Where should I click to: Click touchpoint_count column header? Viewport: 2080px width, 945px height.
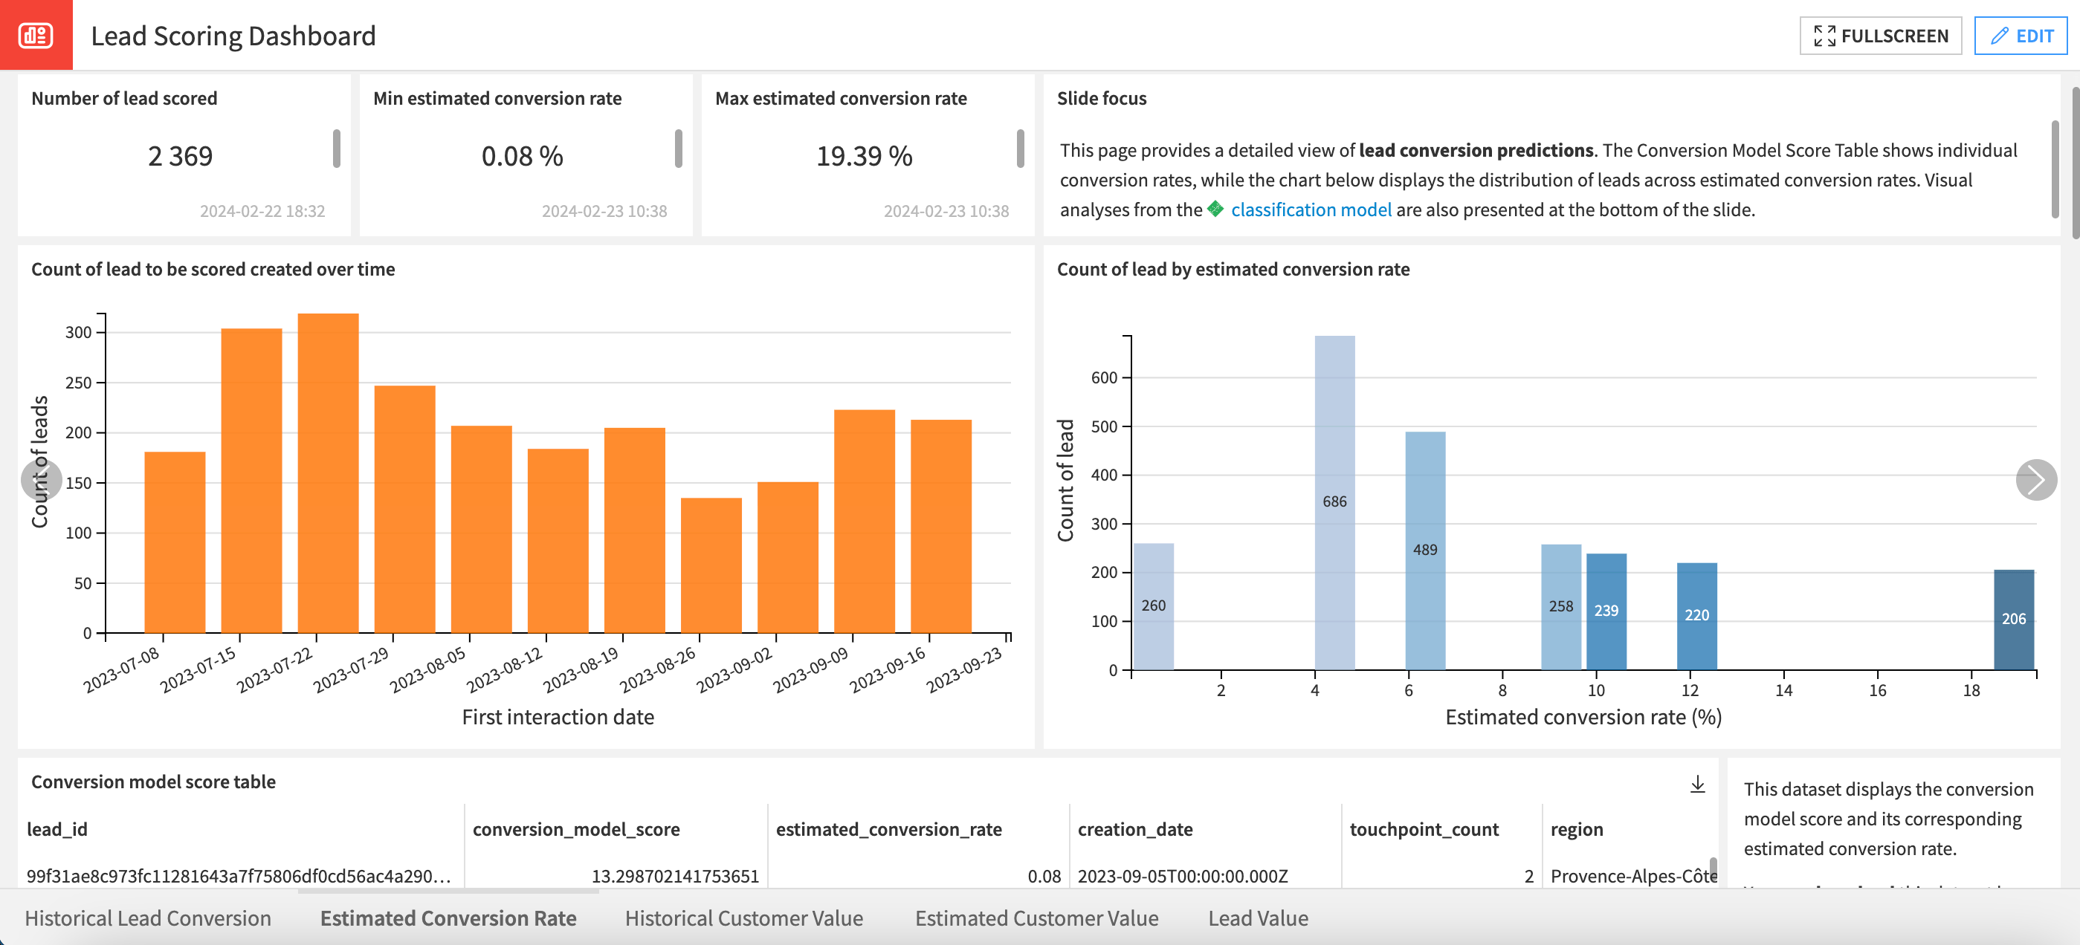(x=1424, y=829)
